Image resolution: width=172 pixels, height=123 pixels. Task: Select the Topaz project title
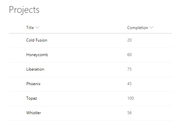point(32,98)
